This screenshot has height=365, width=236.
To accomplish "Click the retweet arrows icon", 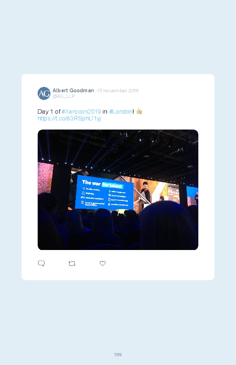I will (72, 264).
